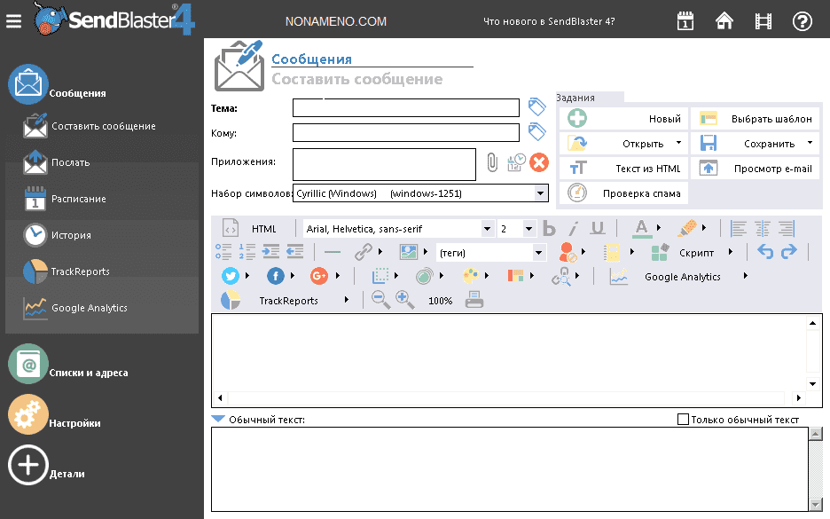Open the character set 'Набор символов' dropdown
Image resolution: width=830 pixels, height=519 pixels.
539,193
